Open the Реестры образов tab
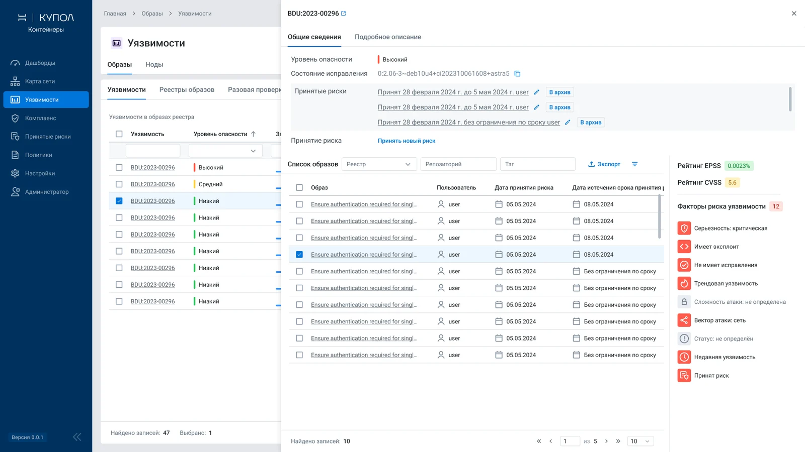The image size is (805, 452). click(187, 90)
